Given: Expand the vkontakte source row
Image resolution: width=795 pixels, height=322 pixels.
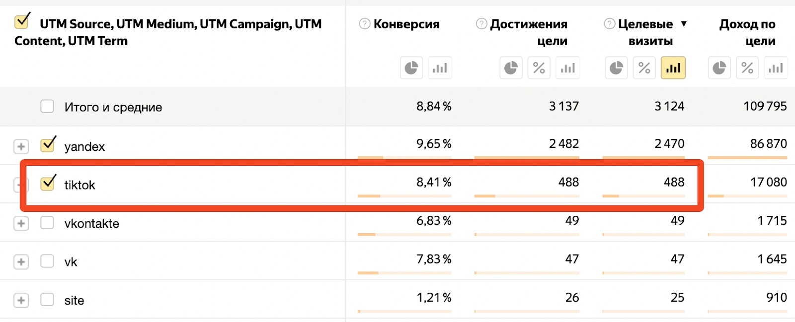Looking at the screenshot, I should (x=21, y=223).
